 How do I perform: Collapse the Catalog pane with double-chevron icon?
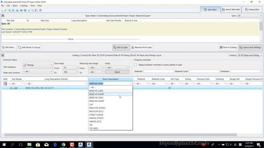3,55
